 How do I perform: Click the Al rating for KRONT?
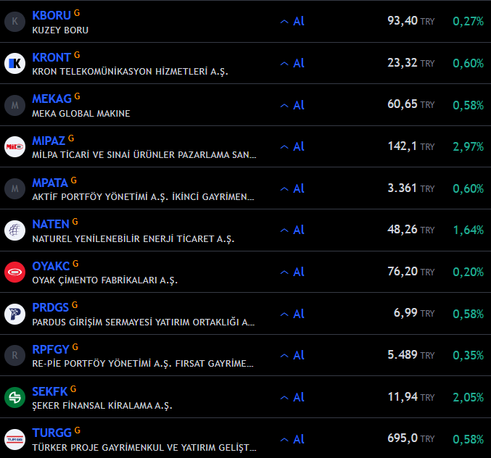(292, 63)
